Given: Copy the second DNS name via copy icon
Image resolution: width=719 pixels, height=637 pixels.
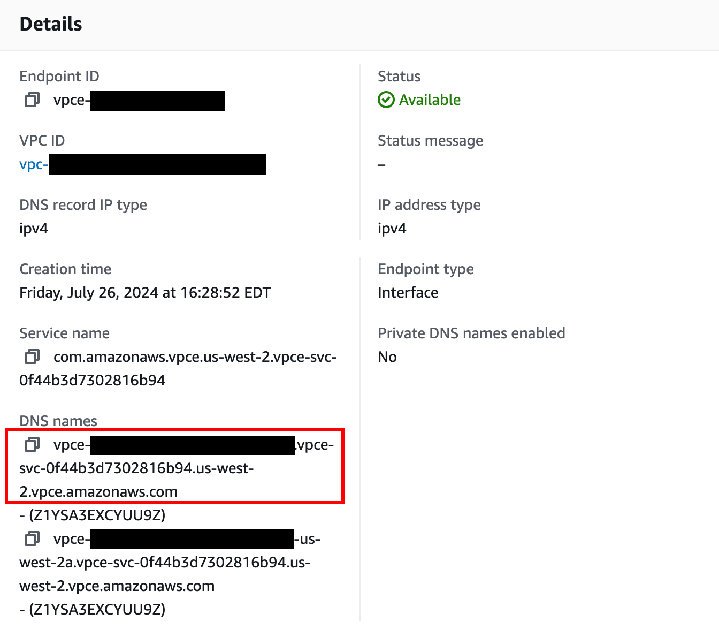Looking at the screenshot, I should (x=32, y=539).
